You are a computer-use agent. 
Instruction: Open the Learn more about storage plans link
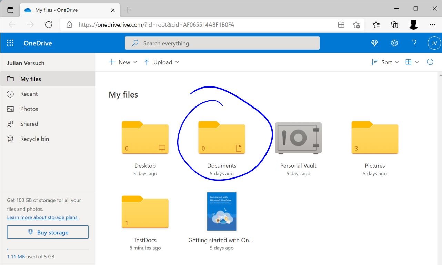pos(43,217)
